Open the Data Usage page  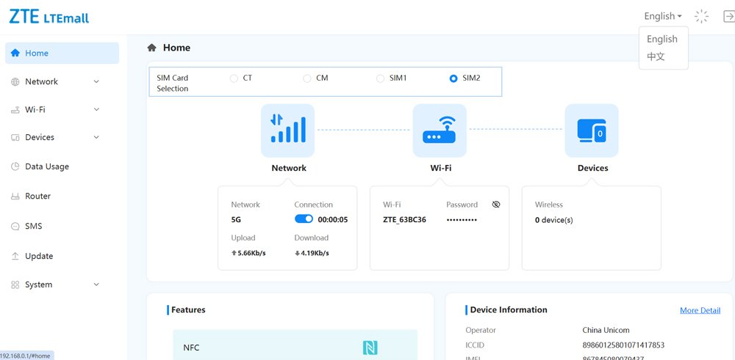(46, 166)
